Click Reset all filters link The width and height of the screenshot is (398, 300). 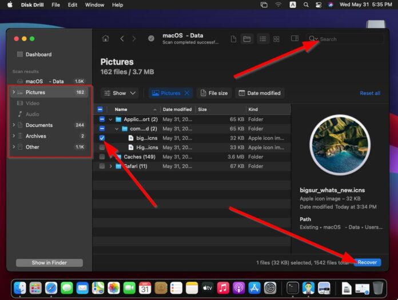point(370,93)
